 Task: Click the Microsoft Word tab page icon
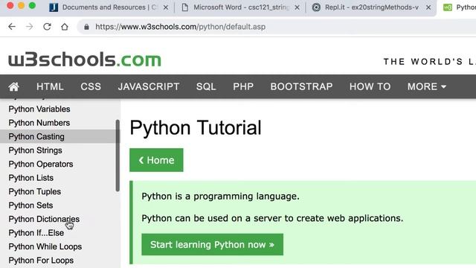[184, 7]
